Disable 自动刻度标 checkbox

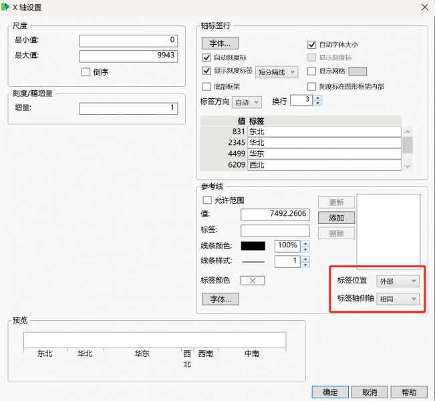click(x=206, y=57)
